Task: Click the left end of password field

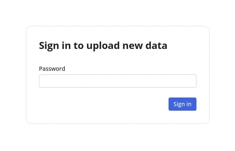Action: [42, 81]
